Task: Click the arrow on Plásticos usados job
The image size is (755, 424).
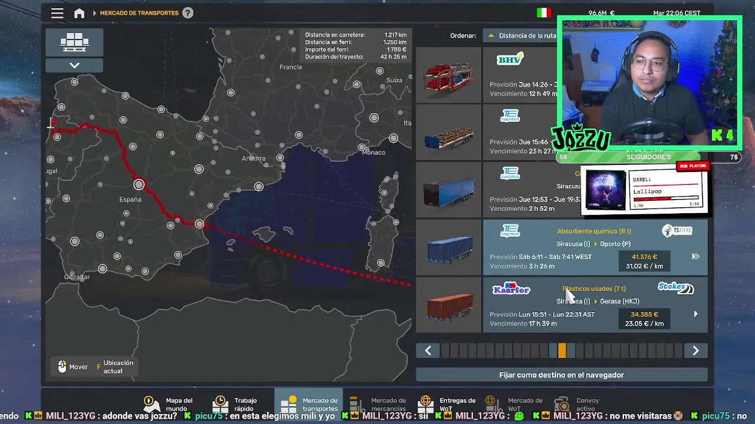Action: click(695, 314)
